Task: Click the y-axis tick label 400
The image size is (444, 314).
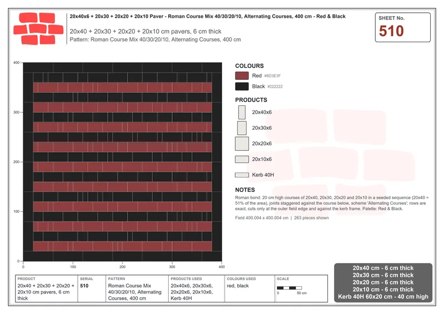Action: pos(17,63)
